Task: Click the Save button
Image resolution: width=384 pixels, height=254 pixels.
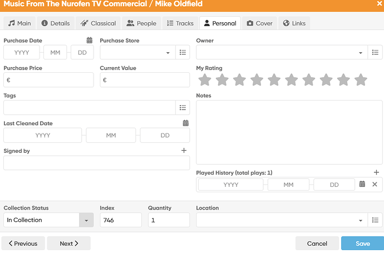Action: (x=362, y=243)
